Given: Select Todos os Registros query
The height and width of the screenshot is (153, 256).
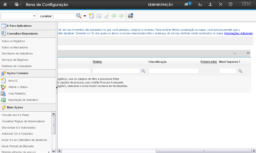Looking at the screenshot, I should 13,41.
